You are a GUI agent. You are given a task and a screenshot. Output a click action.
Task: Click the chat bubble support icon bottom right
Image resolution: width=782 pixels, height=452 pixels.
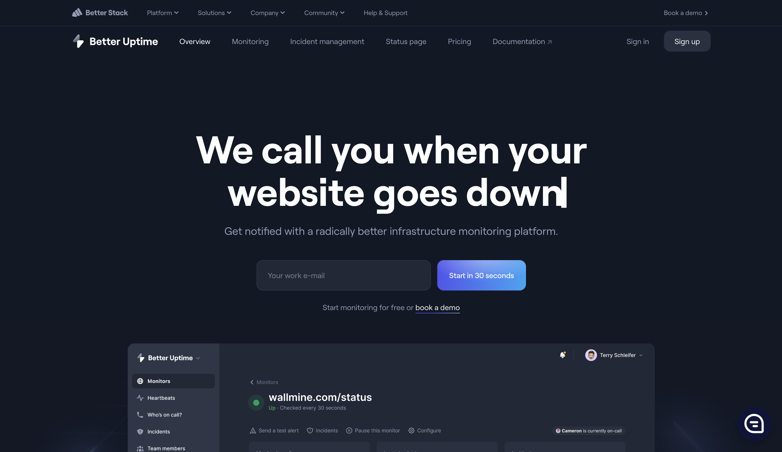754,425
